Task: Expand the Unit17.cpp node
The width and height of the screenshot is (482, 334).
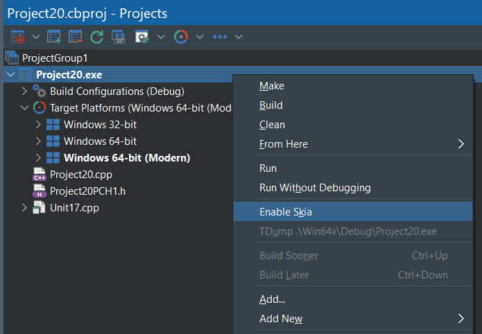Action: pyautogui.click(x=24, y=207)
